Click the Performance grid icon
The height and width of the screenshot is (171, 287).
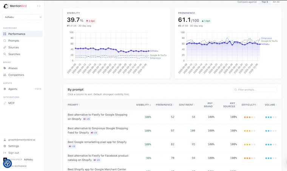[5, 34]
